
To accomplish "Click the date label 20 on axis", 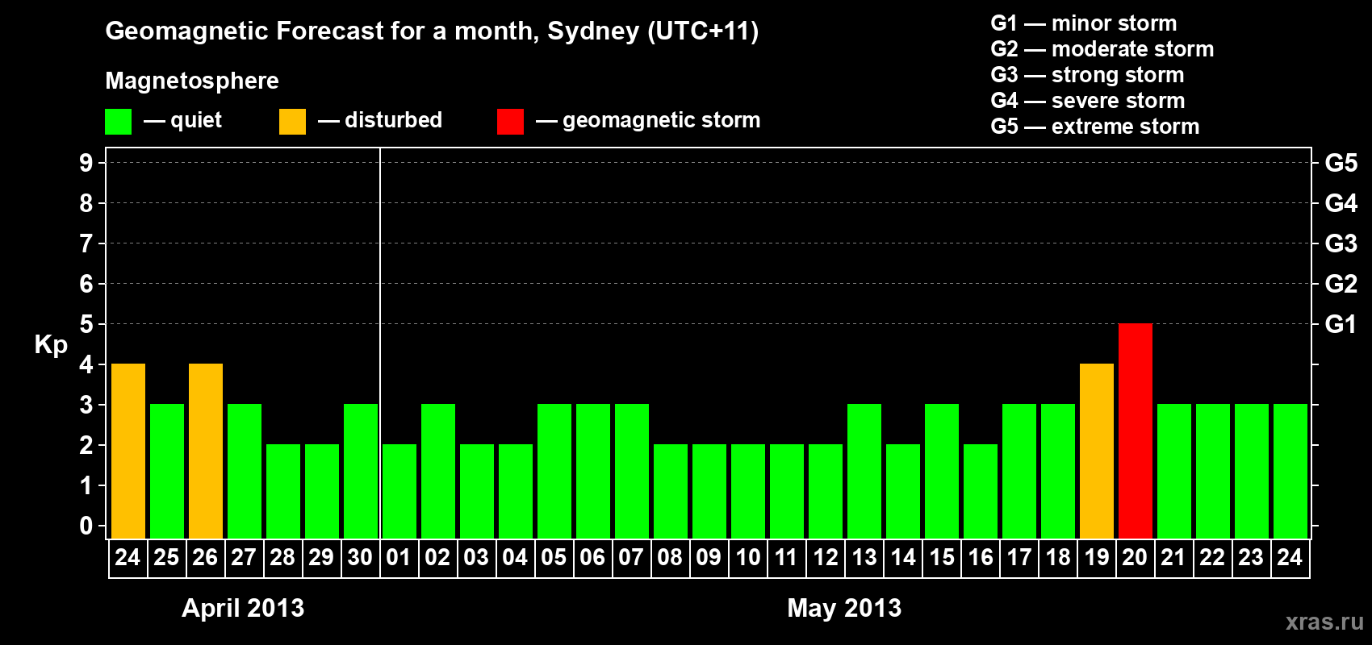I will [1135, 557].
